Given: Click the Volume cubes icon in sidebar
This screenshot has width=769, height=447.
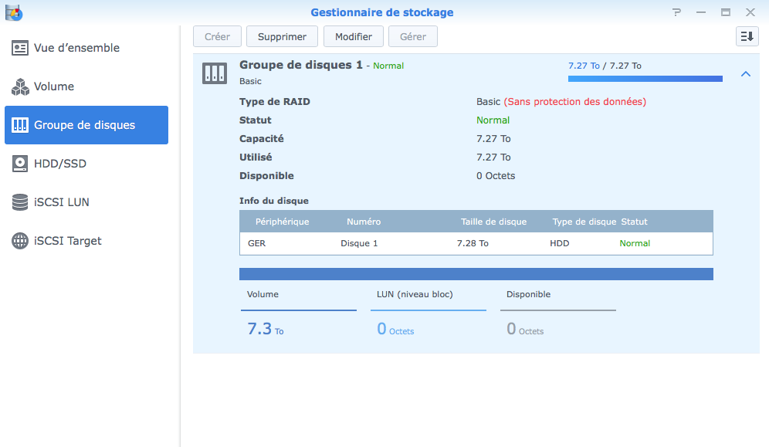Looking at the screenshot, I should coord(20,86).
